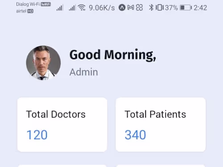Image resolution: width=223 pixels, height=167 pixels.
Task: Tap the 340 patients count
Action: click(x=135, y=135)
